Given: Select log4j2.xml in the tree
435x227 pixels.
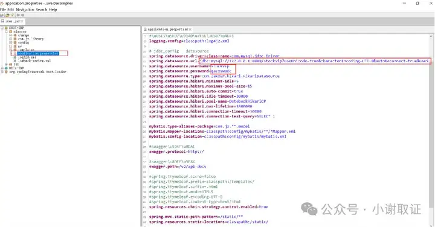Looking at the screenshot, I should coord(27,57).
